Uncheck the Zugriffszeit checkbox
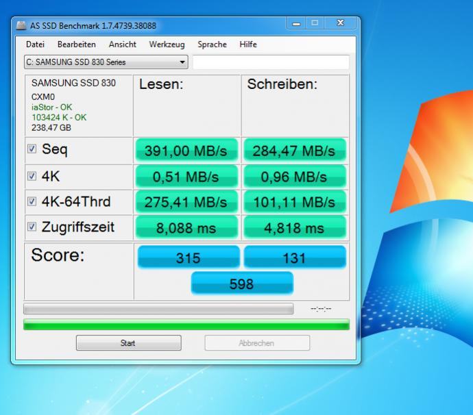 click(32, 227)
